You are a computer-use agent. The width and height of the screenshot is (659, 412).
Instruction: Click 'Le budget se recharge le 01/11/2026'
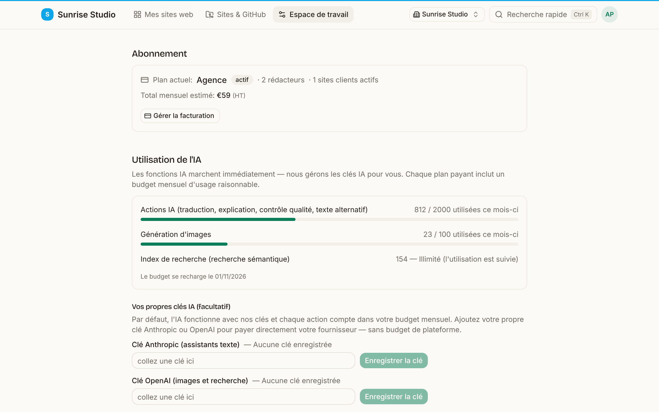(193, 276)
